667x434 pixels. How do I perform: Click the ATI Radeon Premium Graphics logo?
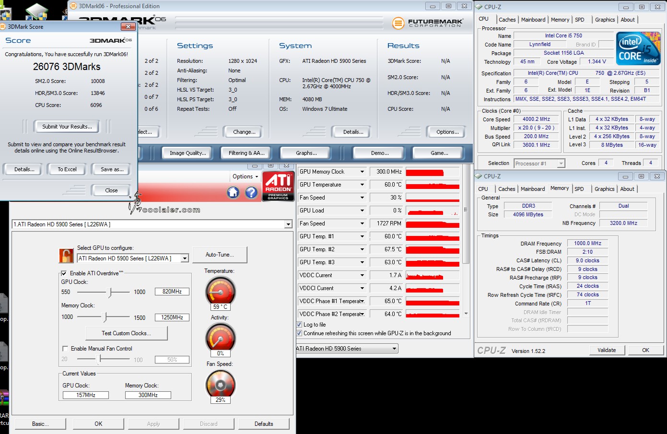(x=278, y=186)
